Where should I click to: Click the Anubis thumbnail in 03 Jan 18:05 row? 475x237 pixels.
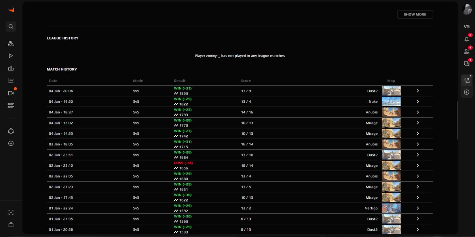click(391, 144)
